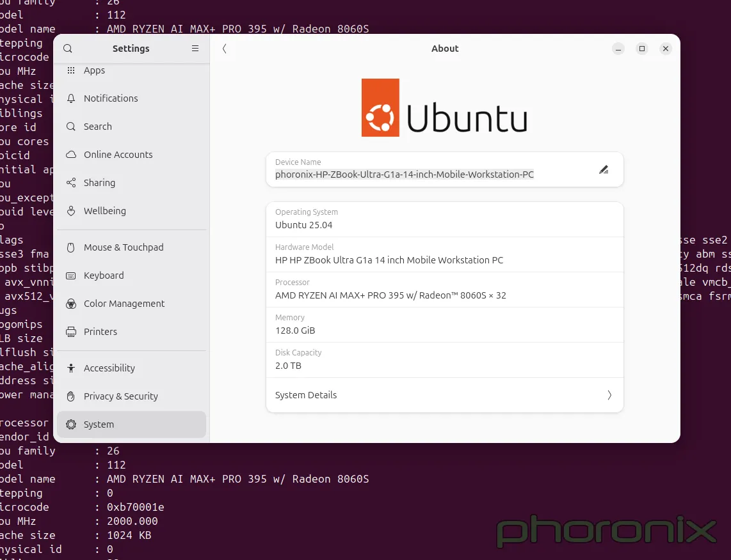Open Privacy & Security lock icon

[70, 396]
